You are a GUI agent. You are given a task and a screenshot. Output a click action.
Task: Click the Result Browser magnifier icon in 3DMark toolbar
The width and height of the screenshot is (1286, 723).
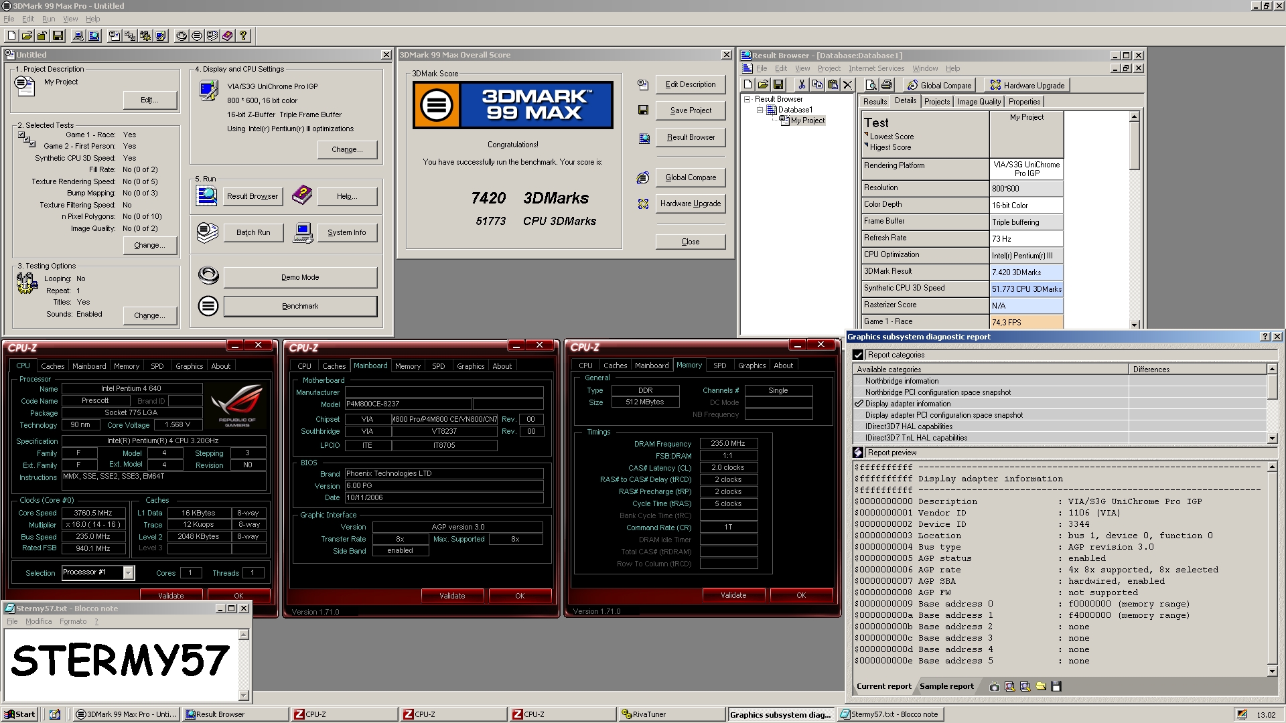(94, 35)
